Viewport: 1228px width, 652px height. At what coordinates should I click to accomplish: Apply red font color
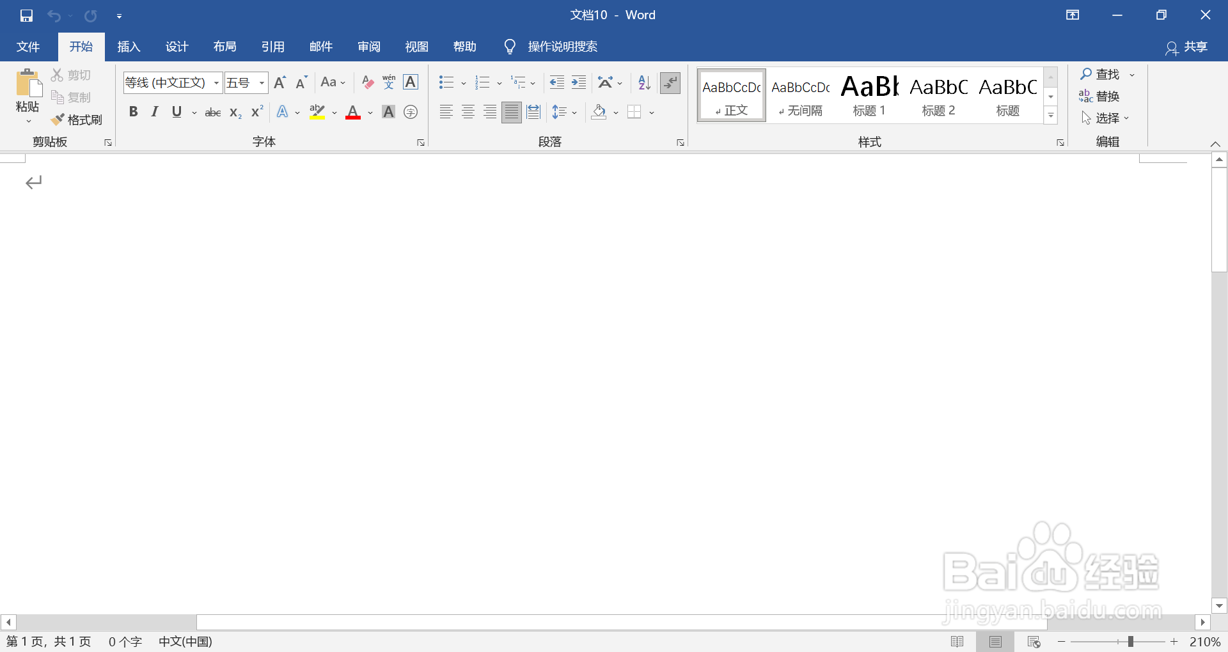(353, 113)
